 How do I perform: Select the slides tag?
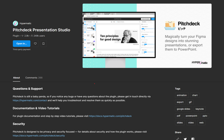(180, 123)
